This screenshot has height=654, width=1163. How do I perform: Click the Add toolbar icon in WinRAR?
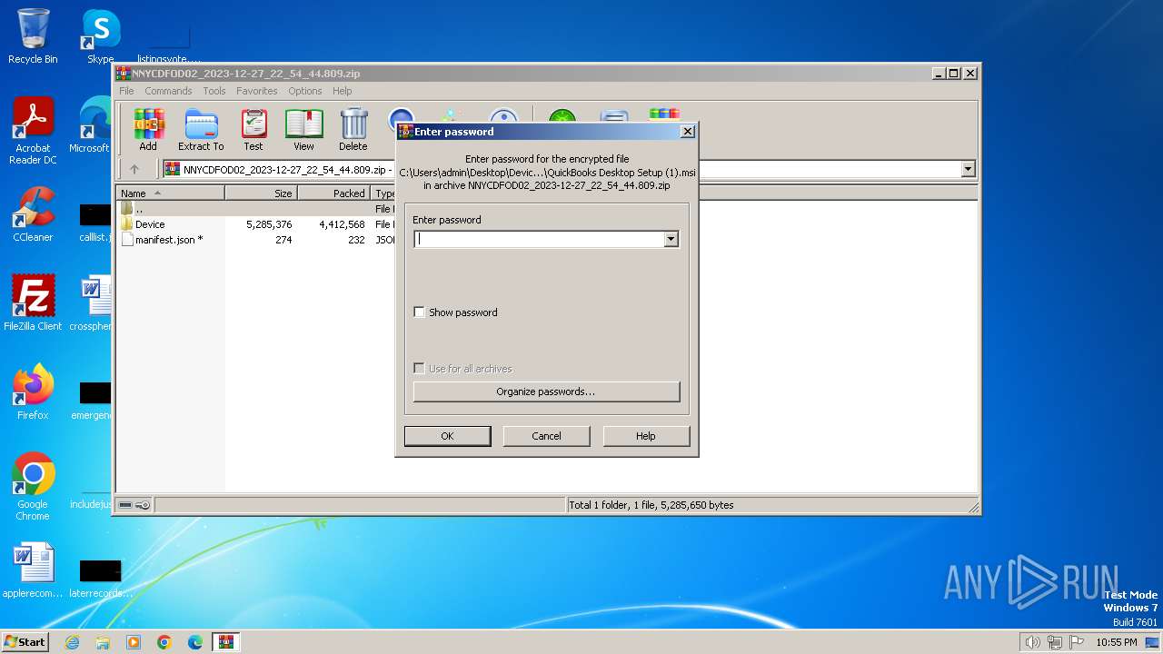click(148, 129)
